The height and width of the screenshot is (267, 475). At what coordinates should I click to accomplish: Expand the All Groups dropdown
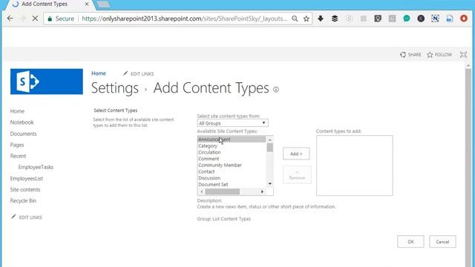(x=232, y=123)
